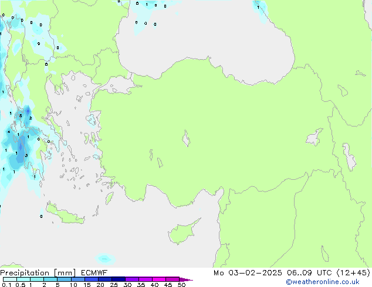Click the legend label '50'

click(181, 285)
